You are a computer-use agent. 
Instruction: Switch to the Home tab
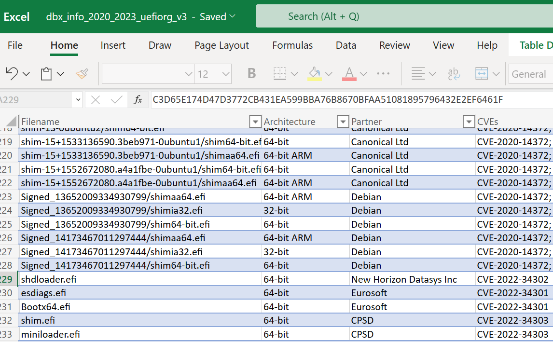[x=64, y=45]
